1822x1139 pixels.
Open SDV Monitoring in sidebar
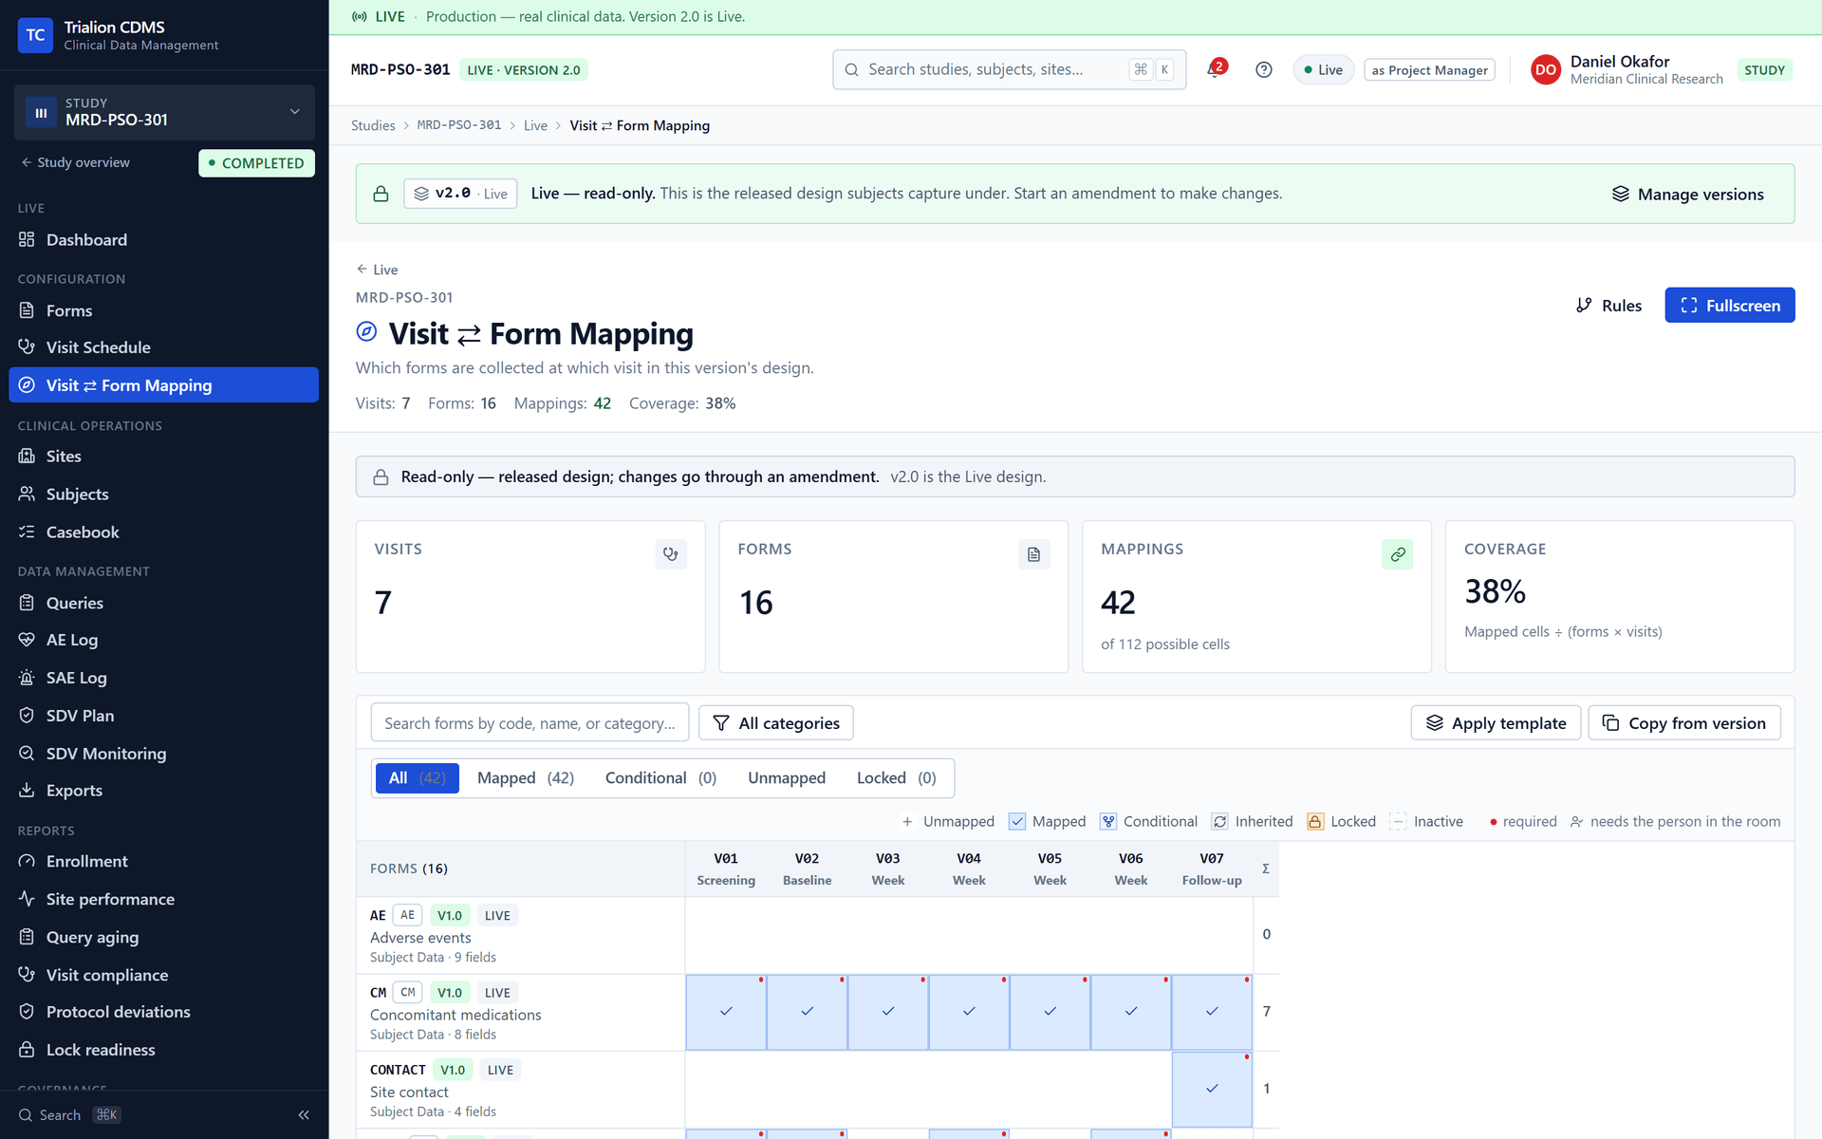click(163, 754)
